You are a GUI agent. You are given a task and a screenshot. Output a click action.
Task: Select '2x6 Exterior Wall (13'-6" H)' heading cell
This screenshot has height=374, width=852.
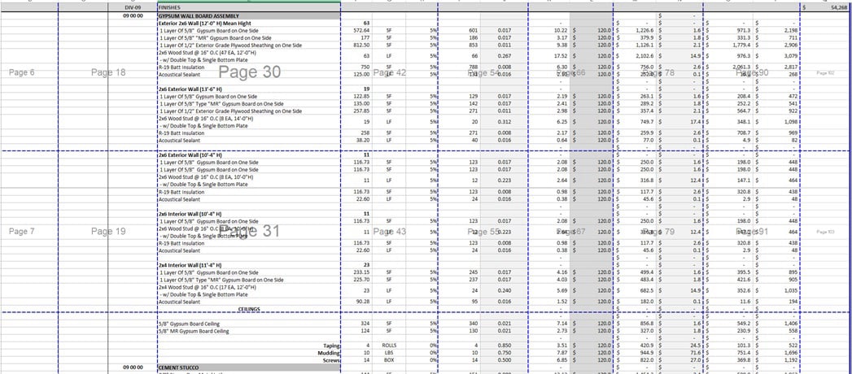[249, 89]
